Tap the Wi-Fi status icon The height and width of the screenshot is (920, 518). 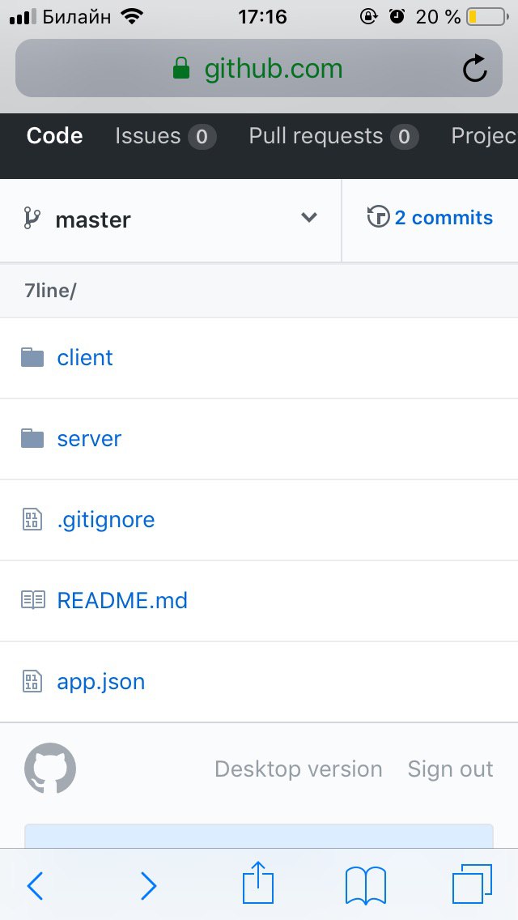pos(133,16)
